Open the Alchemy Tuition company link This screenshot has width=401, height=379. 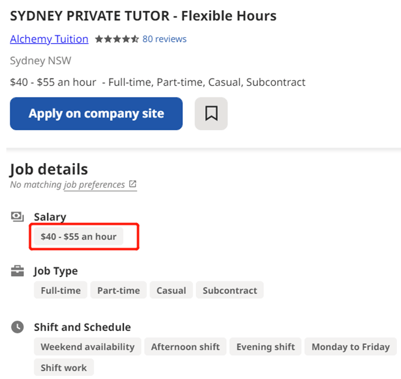(x=49, y=39)
